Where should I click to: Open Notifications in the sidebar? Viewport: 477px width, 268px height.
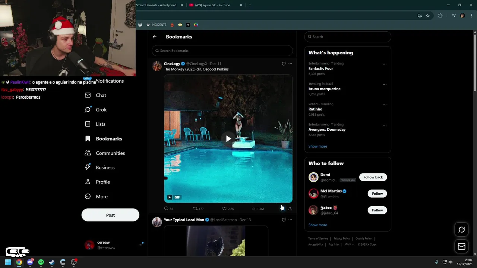(x=110, y=81)
